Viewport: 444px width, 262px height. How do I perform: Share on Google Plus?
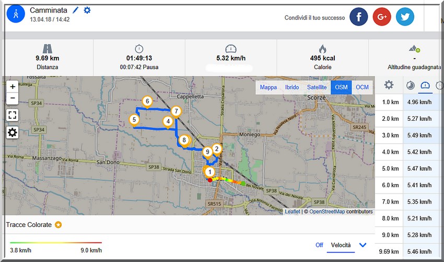382,16
